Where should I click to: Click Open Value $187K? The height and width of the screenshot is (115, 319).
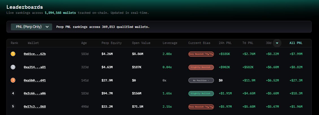pyautogui.click(x=137, y=67)
